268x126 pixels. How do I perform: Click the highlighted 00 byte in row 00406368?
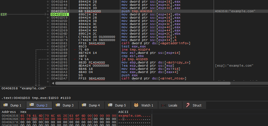tap(35, 119)
